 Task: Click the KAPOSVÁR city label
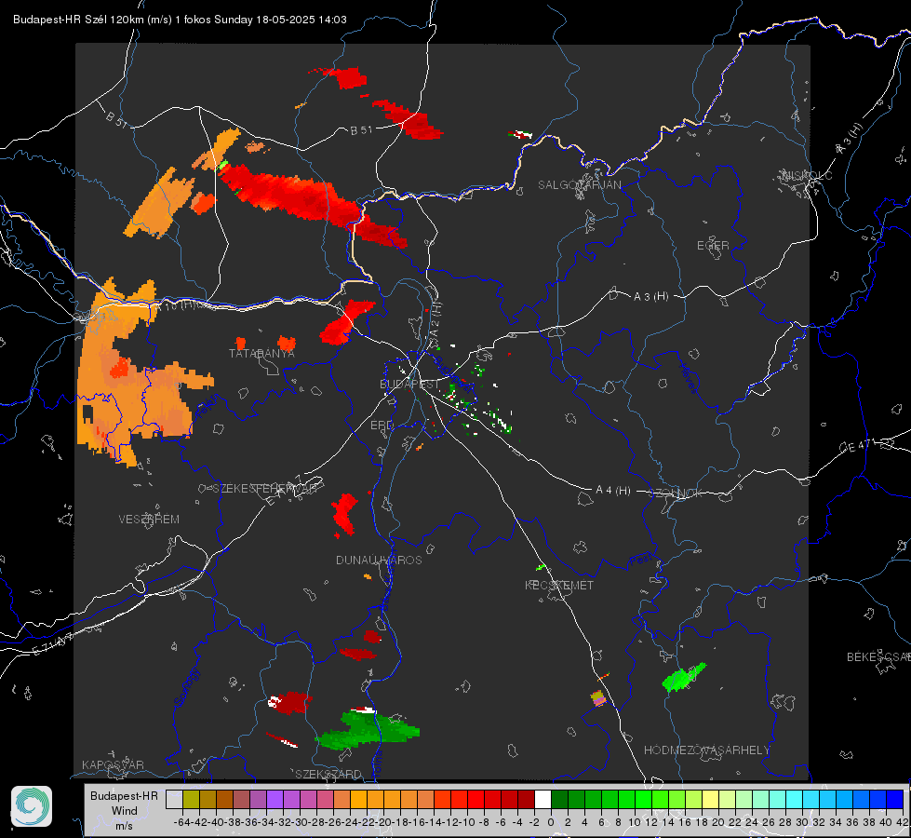click(113, 764)
